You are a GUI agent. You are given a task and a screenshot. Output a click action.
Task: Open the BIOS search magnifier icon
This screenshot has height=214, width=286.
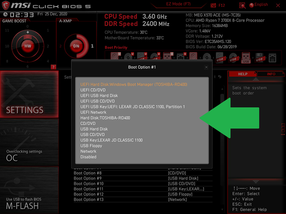242,6
